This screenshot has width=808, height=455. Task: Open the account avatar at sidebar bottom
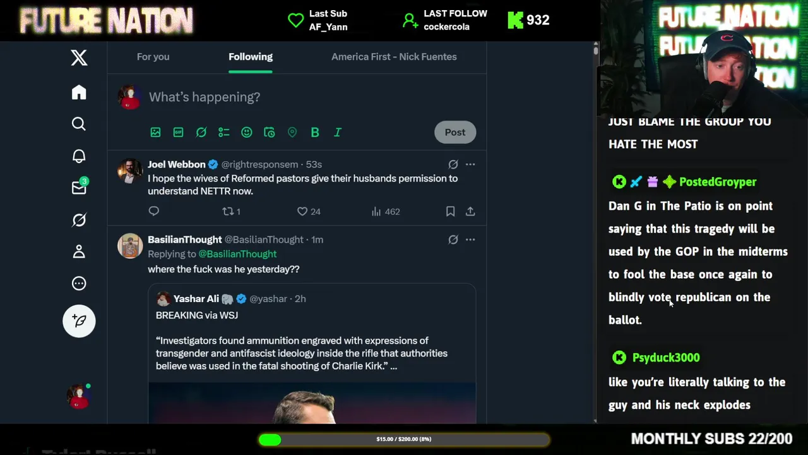click(x=79, y=396)
